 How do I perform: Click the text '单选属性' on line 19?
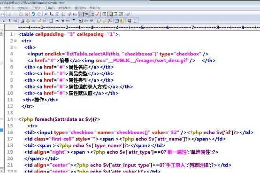click(x=200, y=152)
